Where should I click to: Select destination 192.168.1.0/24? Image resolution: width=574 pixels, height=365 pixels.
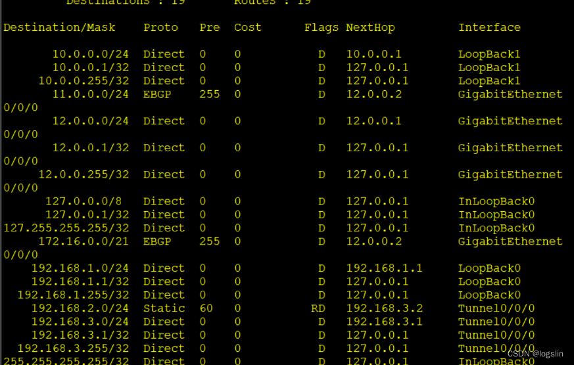click(x=80, y=268)
